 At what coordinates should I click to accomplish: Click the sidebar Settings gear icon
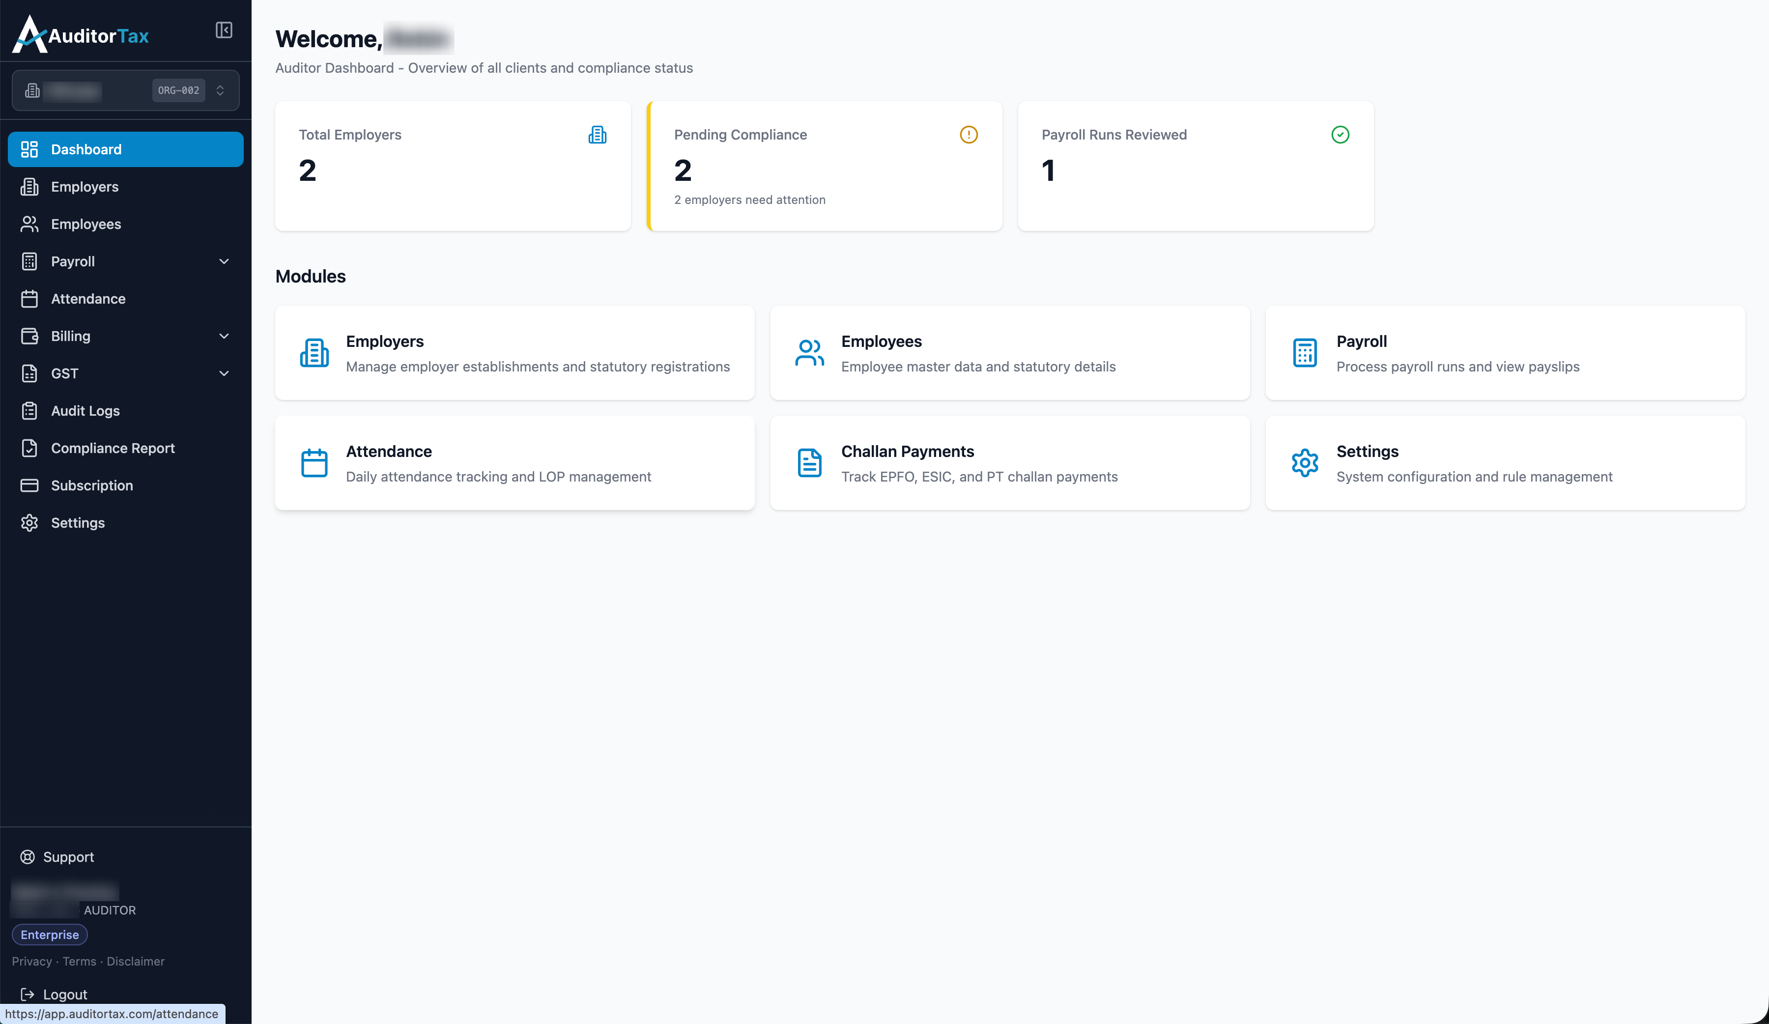29,522
